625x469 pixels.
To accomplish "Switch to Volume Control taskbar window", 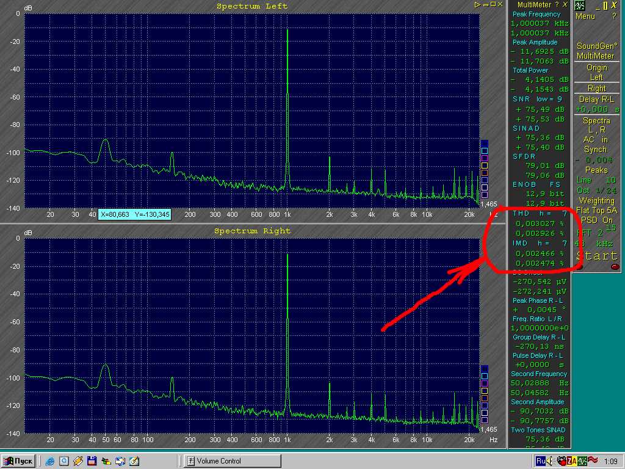I will click(232, 461).
